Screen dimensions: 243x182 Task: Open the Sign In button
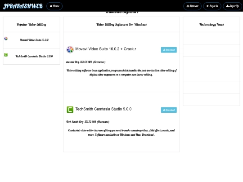(212, 6)
